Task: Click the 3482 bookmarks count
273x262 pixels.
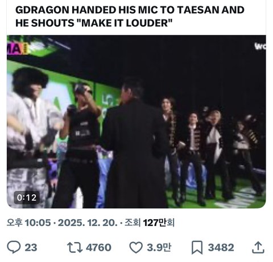Action: coord(221,247)
